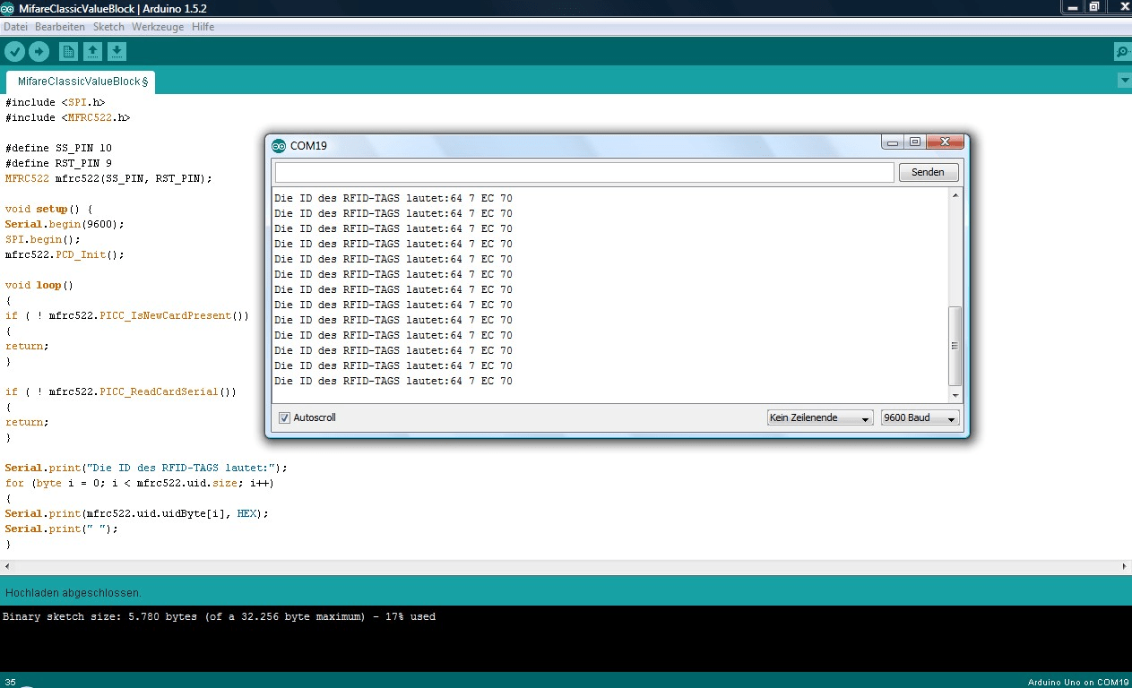1132x688 pixels.
Task: Click the 'Binary sketch size' console output
Action: [x=220, y=616]
